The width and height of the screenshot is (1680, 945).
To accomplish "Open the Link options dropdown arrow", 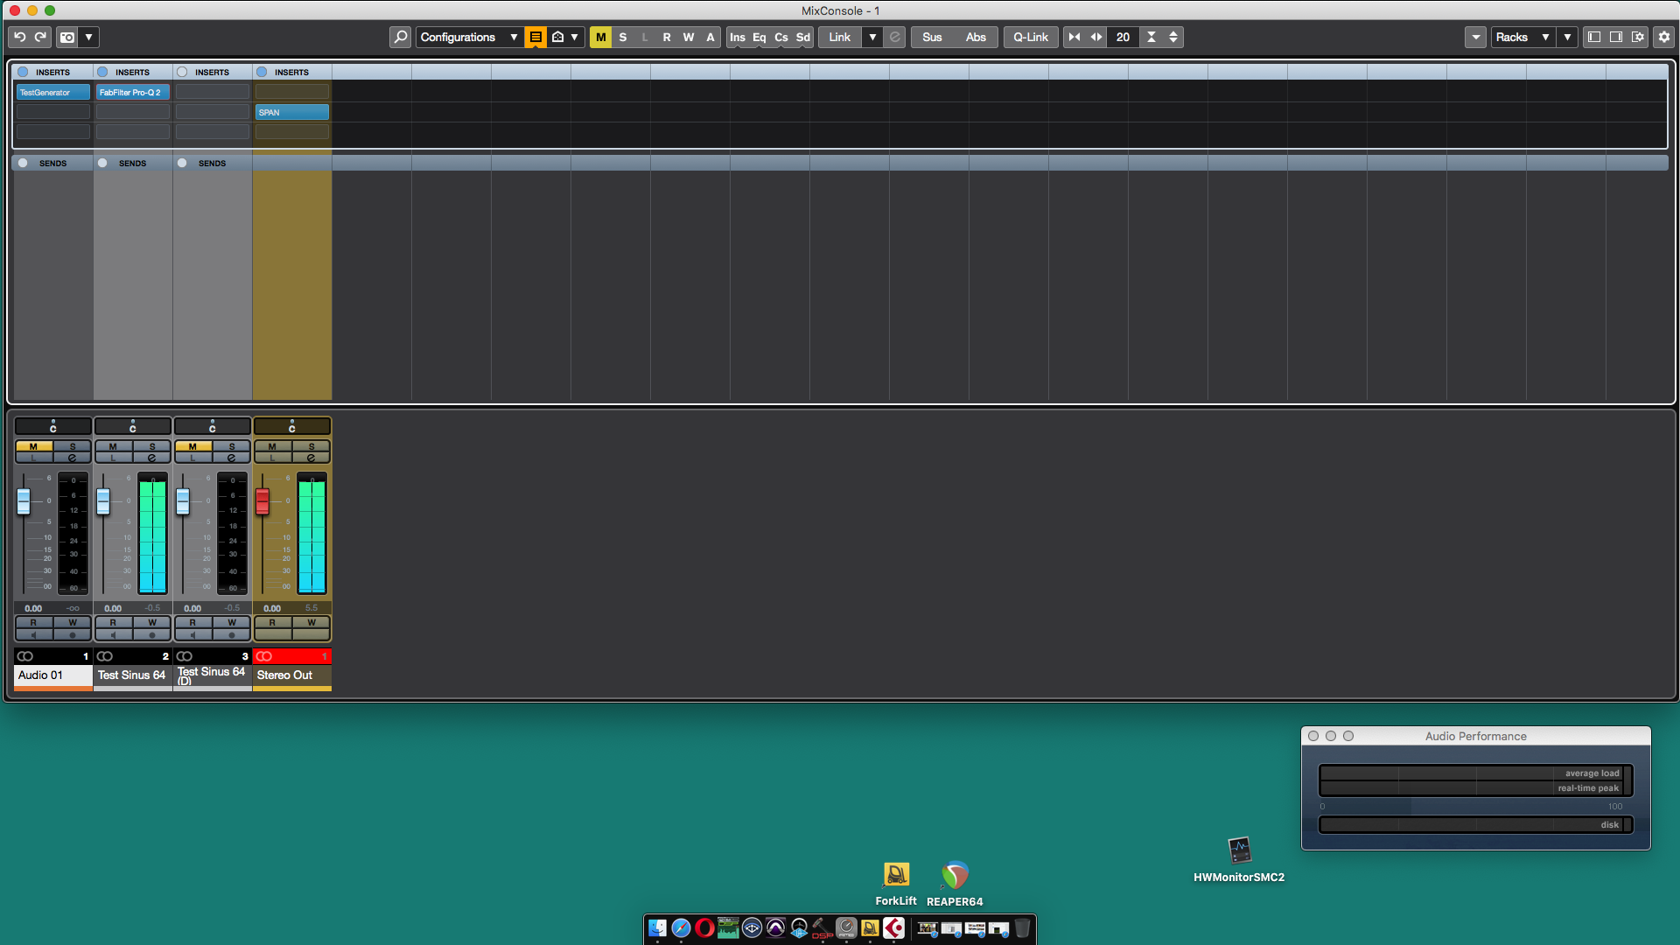I will 872,37.
